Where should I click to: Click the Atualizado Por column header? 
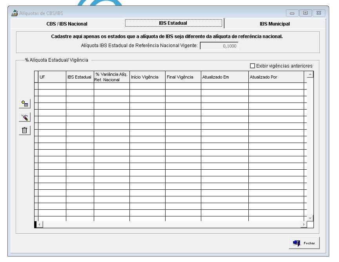276,77
